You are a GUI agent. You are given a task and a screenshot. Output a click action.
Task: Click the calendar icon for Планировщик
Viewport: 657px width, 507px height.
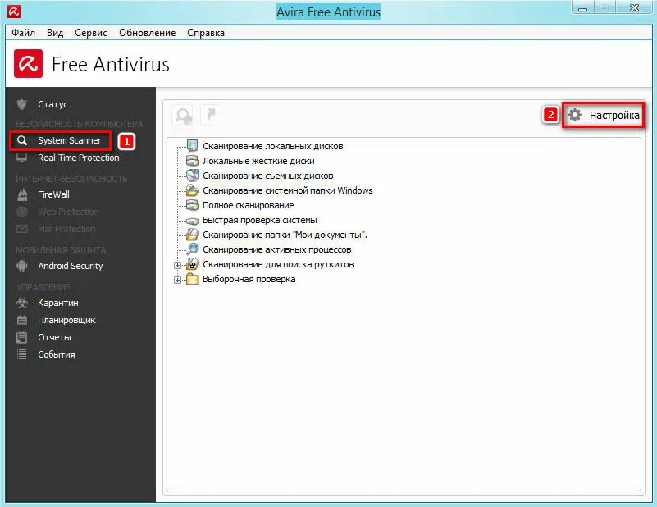pos(22,320)
